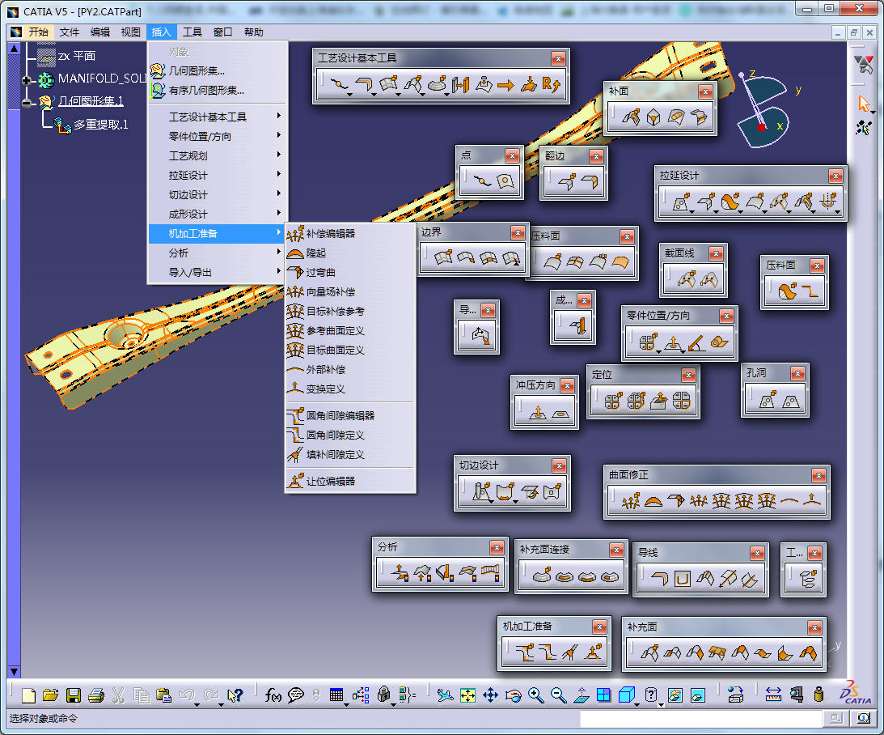This screenshot has width=884, height=735.
Task: Select 圆角间隙编辑器 menu entry
Action: click(349, 416)
